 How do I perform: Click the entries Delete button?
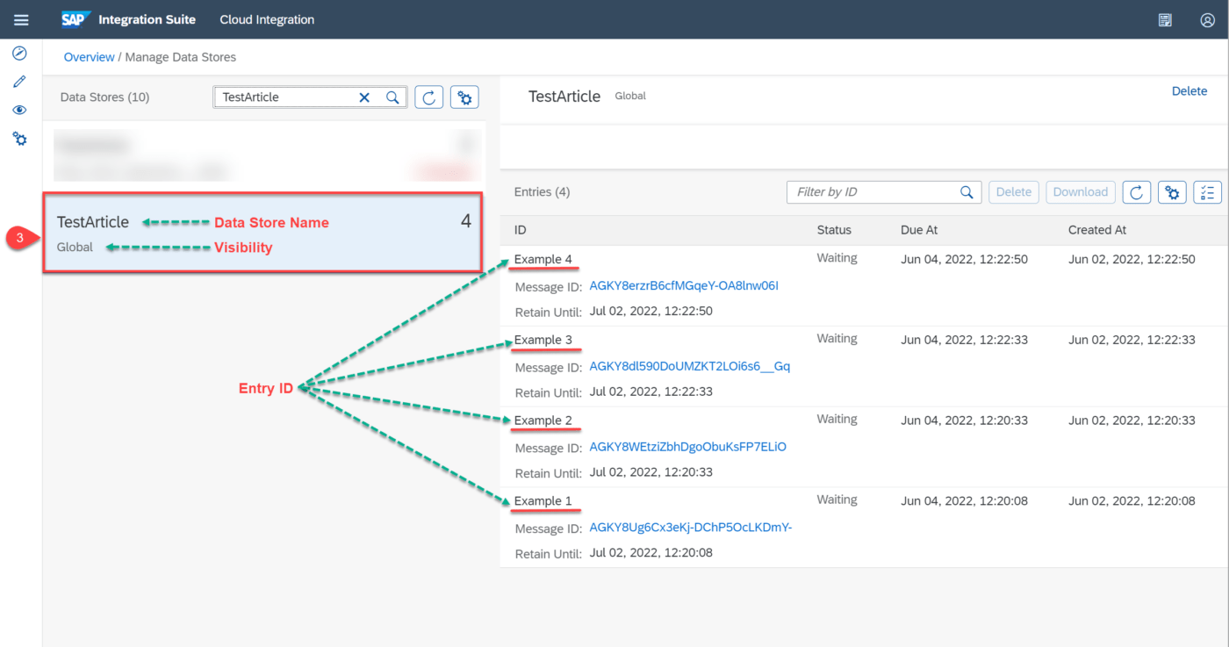(1014, 192)
